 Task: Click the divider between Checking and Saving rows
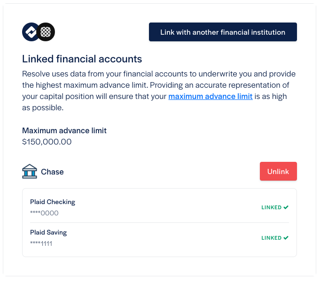[x=159, y=222]
